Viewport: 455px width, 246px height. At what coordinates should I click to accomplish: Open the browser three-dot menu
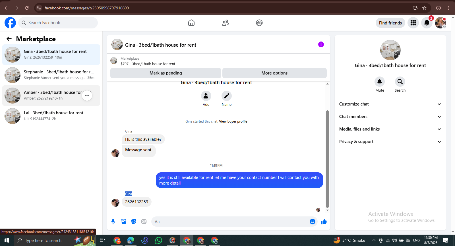click(x=449, y=8)
